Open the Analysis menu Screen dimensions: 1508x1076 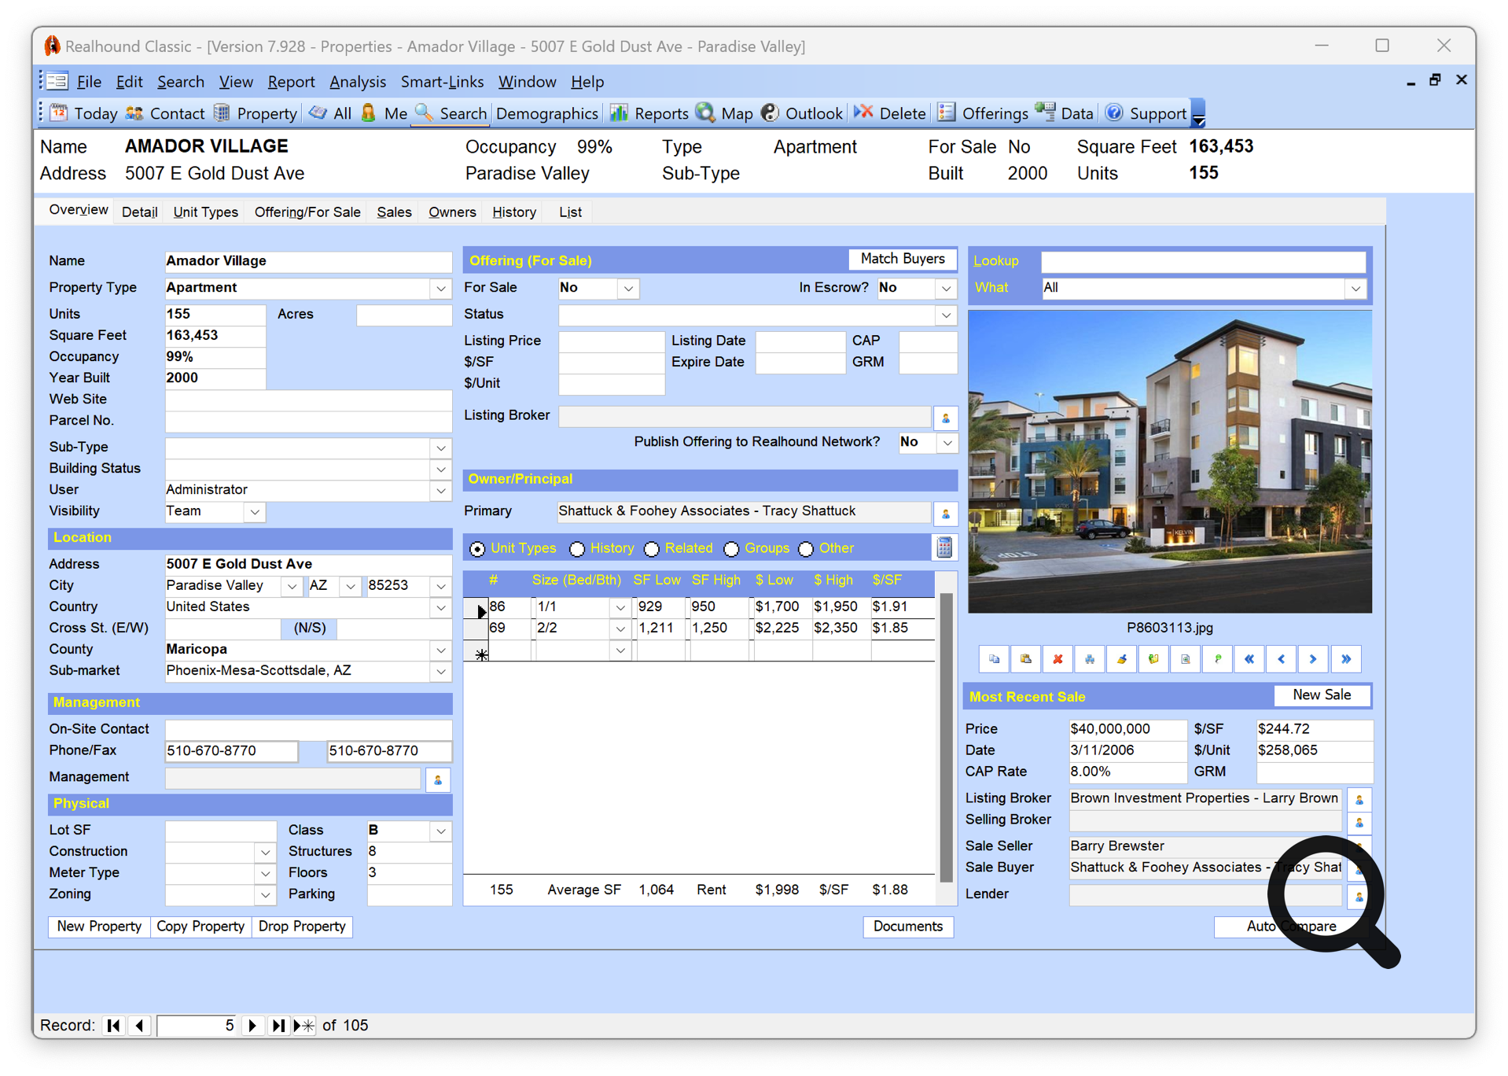coord(358,82)
